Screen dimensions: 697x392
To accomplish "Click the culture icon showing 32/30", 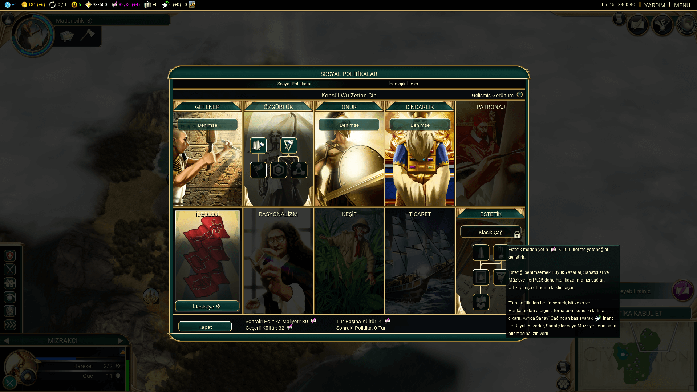I will pos(115,5).
